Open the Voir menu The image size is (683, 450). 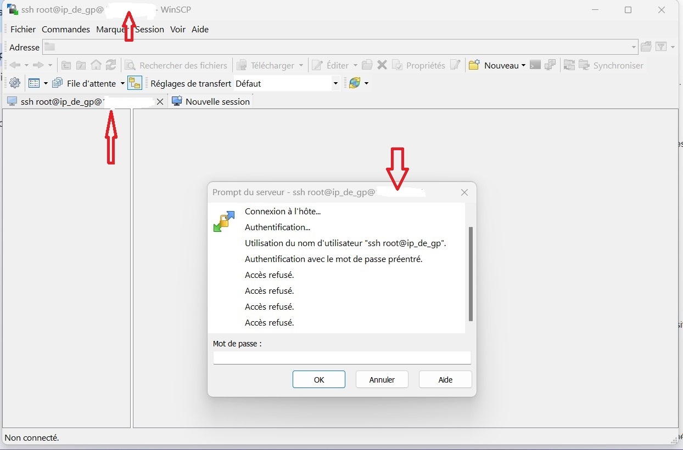[x=178, y=30]
